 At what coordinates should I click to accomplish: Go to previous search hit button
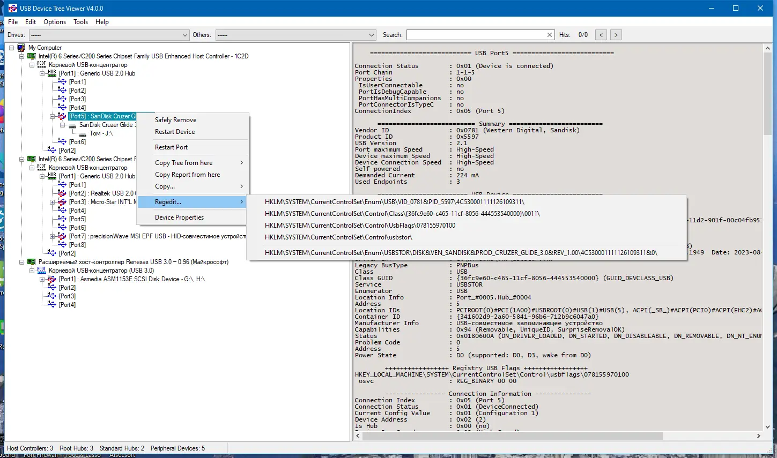(x=601, y=35)
